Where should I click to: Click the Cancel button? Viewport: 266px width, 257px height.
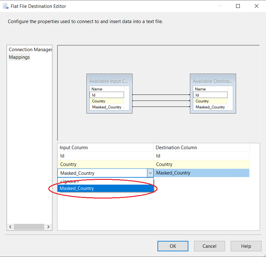pyautogui.click(x=209, y=246)
